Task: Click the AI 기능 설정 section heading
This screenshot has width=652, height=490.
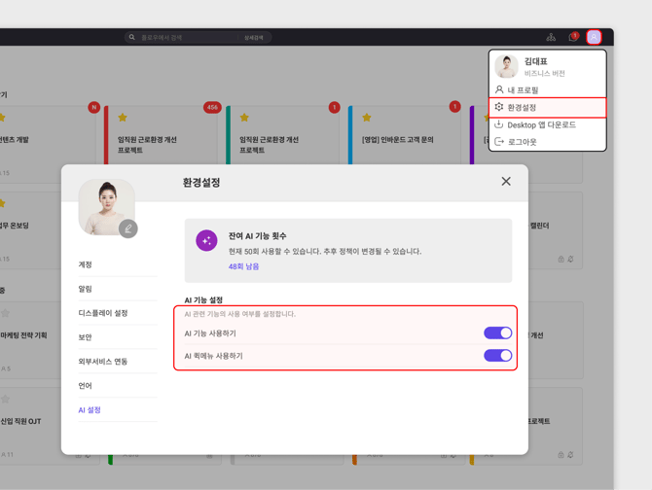Action: 203,299
